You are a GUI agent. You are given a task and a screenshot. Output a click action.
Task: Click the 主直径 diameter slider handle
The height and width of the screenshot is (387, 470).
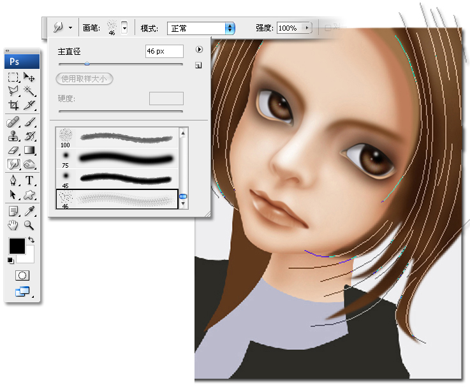(87, 64)
